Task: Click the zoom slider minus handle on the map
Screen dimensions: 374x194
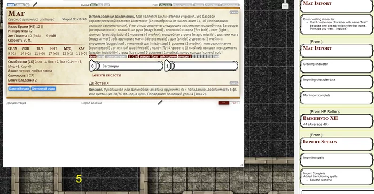Action: coord(285,6)
